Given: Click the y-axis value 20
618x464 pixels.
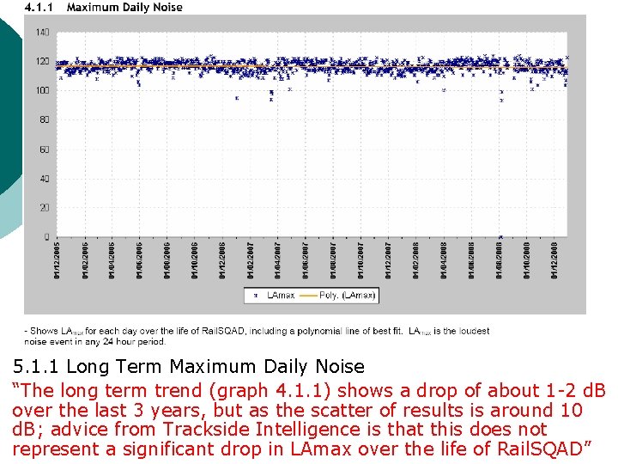Looking at the screenshot, I should click(45, 208).
